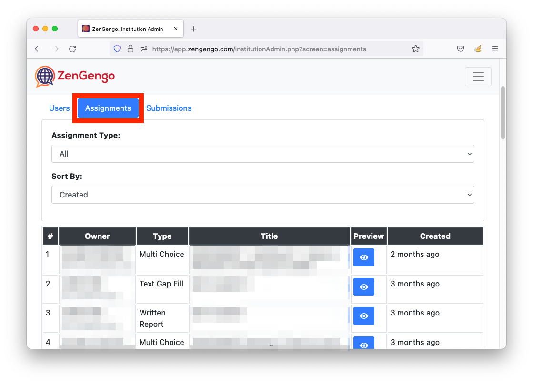Screen dimensions: 533x384
Task: Click the blurred title cell in row 2
Action: pyautogui.click(x=269, y=289)
